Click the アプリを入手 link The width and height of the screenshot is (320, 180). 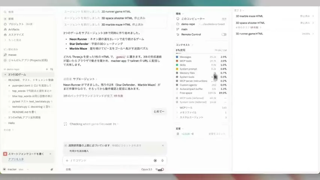tap(16, 159)
